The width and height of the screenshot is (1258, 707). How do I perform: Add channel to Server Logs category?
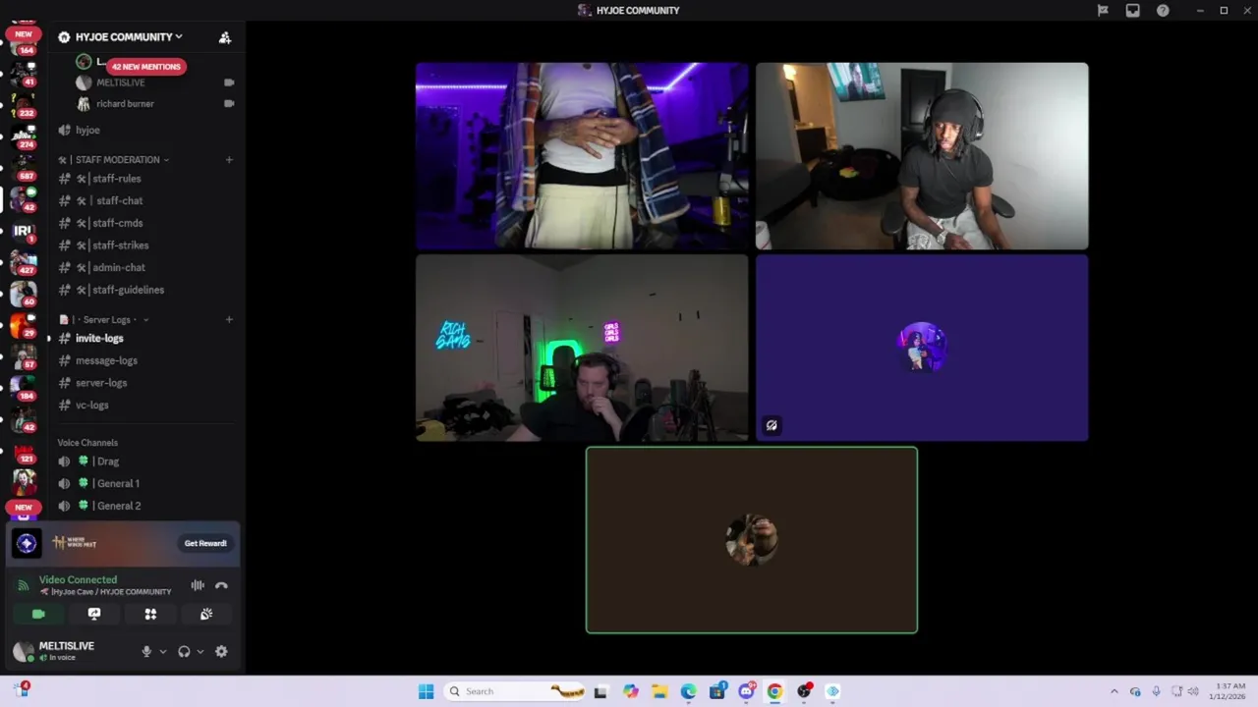pos(229,319)
